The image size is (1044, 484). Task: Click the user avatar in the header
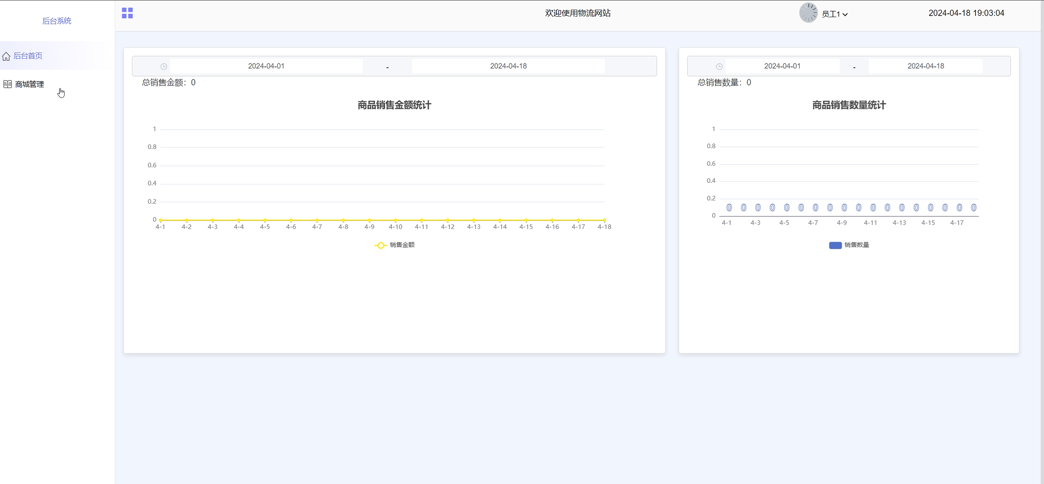[x=808, y=13]
